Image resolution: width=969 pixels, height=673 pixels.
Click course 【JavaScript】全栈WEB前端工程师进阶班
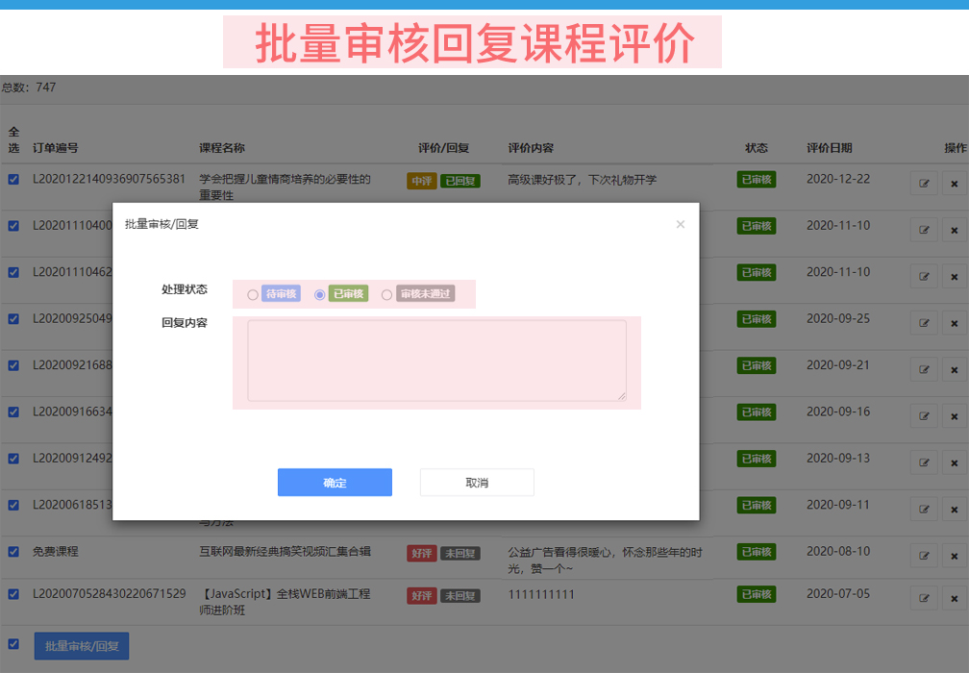tap(285, 602)
